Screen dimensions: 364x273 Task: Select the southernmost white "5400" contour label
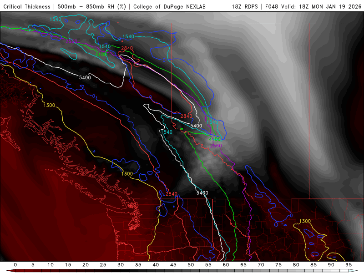pyautogui.click(x=202, y=193)
